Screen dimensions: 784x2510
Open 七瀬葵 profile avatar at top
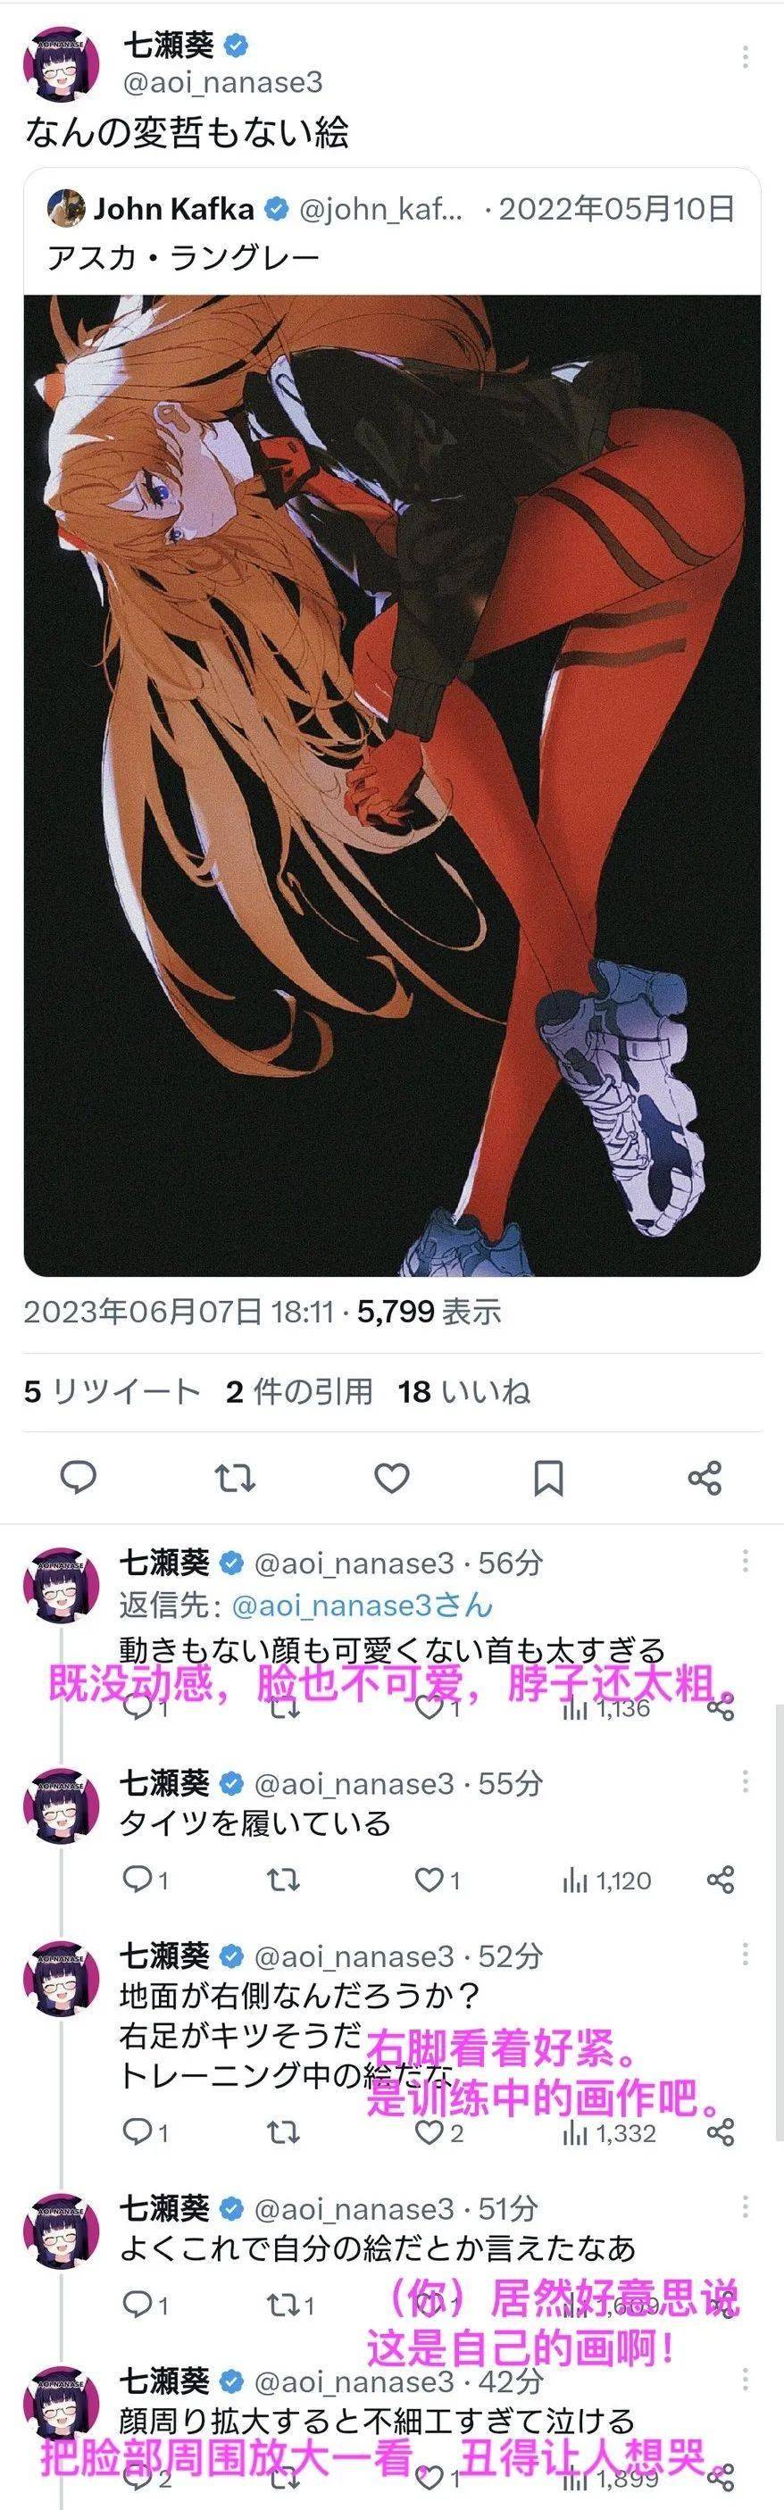[62, 64]
